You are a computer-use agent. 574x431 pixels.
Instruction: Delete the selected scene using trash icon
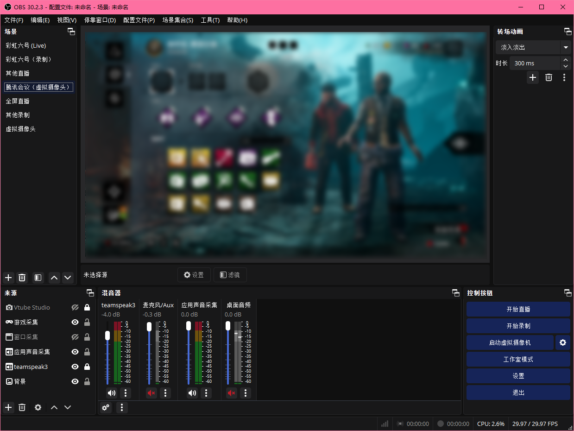pos(22,278)
